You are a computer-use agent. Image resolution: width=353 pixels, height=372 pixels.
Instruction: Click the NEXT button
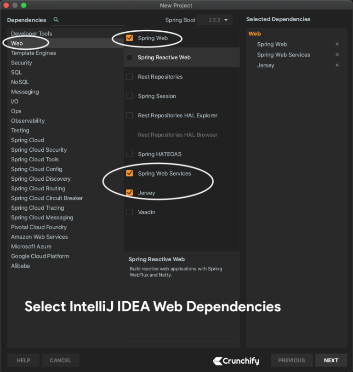331,360
